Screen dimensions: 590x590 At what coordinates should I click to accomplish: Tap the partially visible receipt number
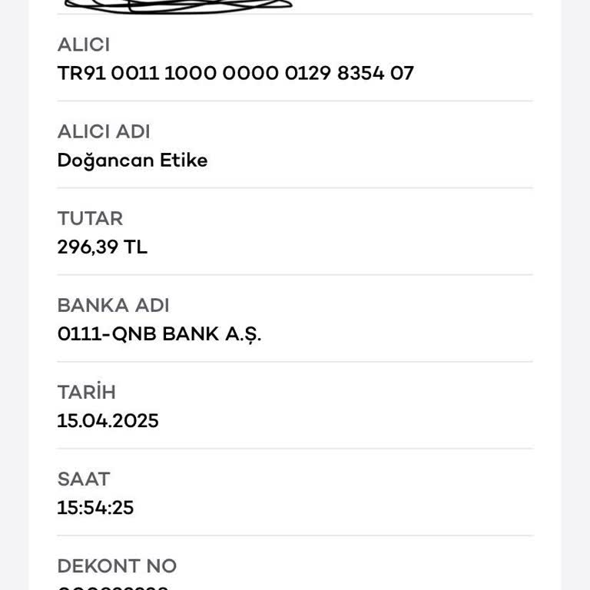(x=113, y=588)
